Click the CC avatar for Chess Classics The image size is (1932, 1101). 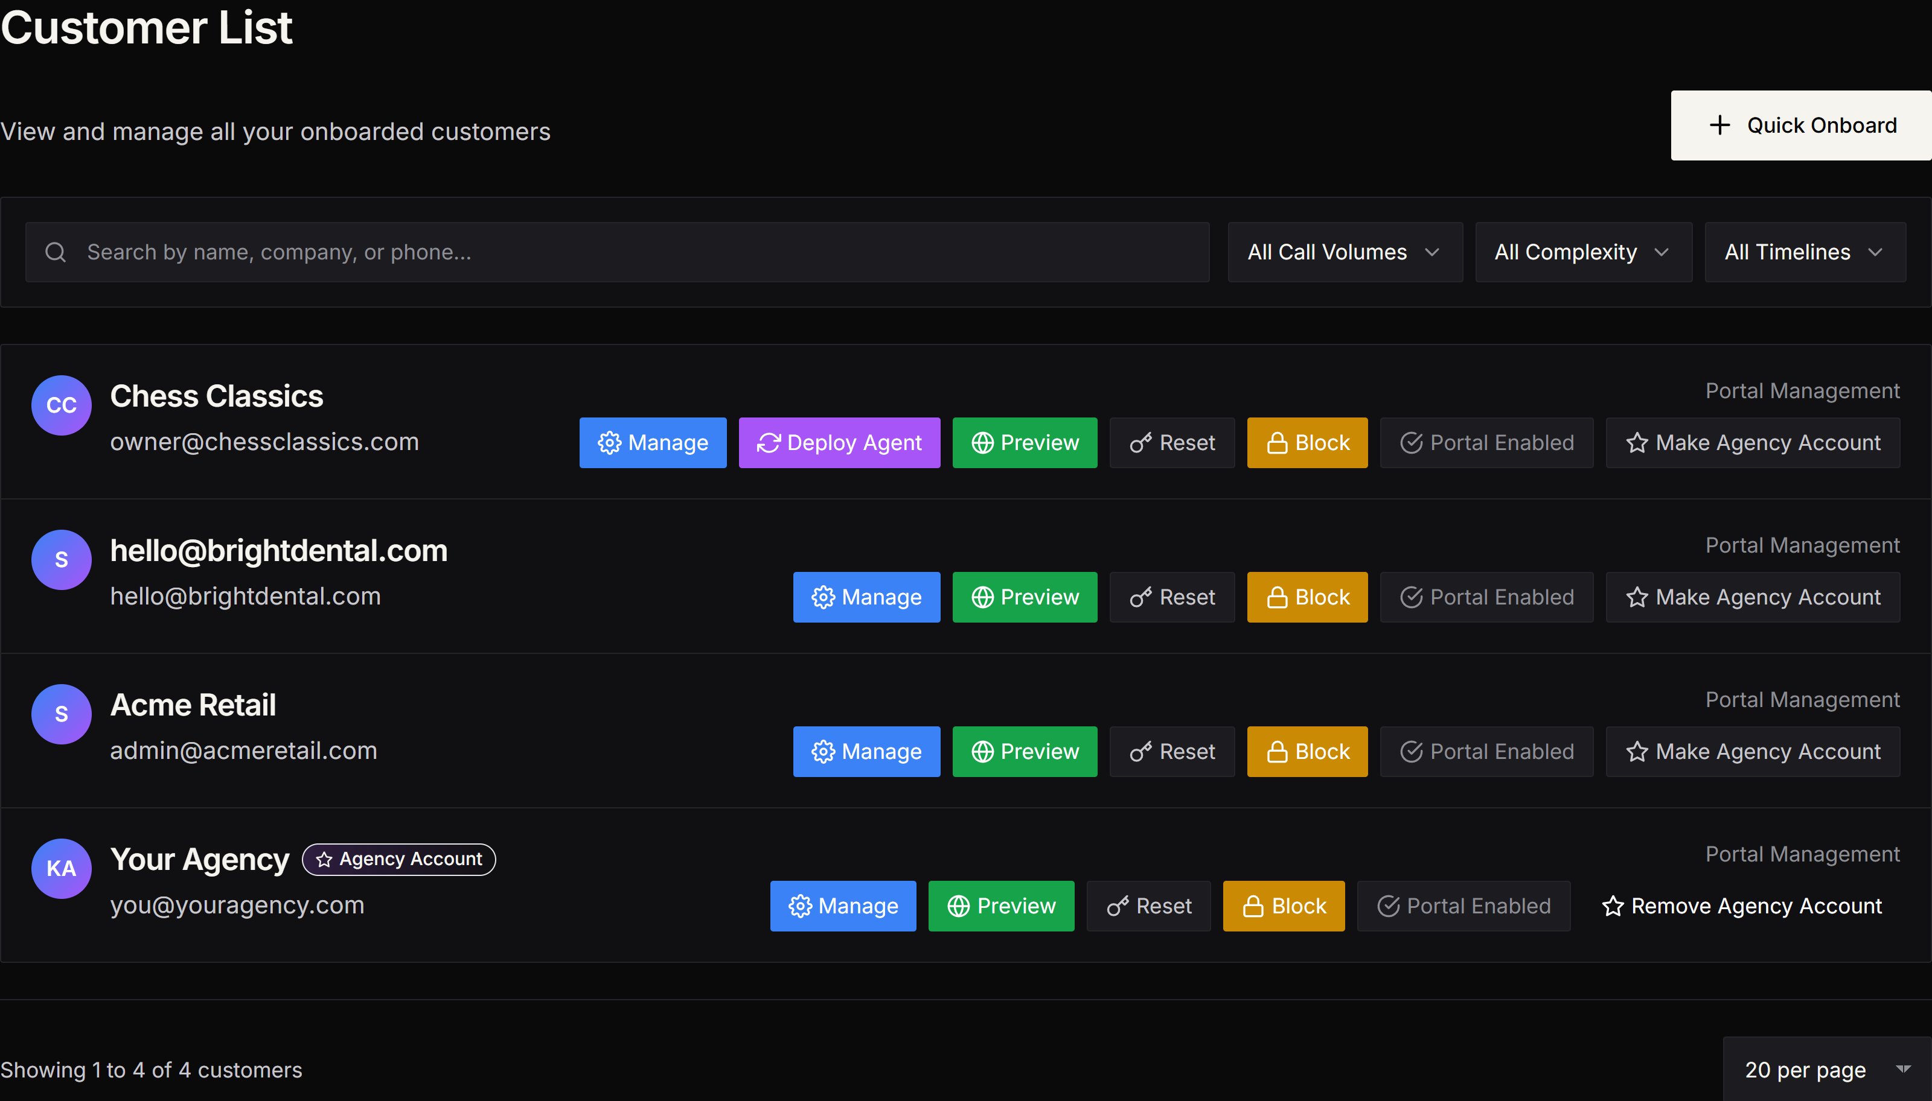point(62,405)
